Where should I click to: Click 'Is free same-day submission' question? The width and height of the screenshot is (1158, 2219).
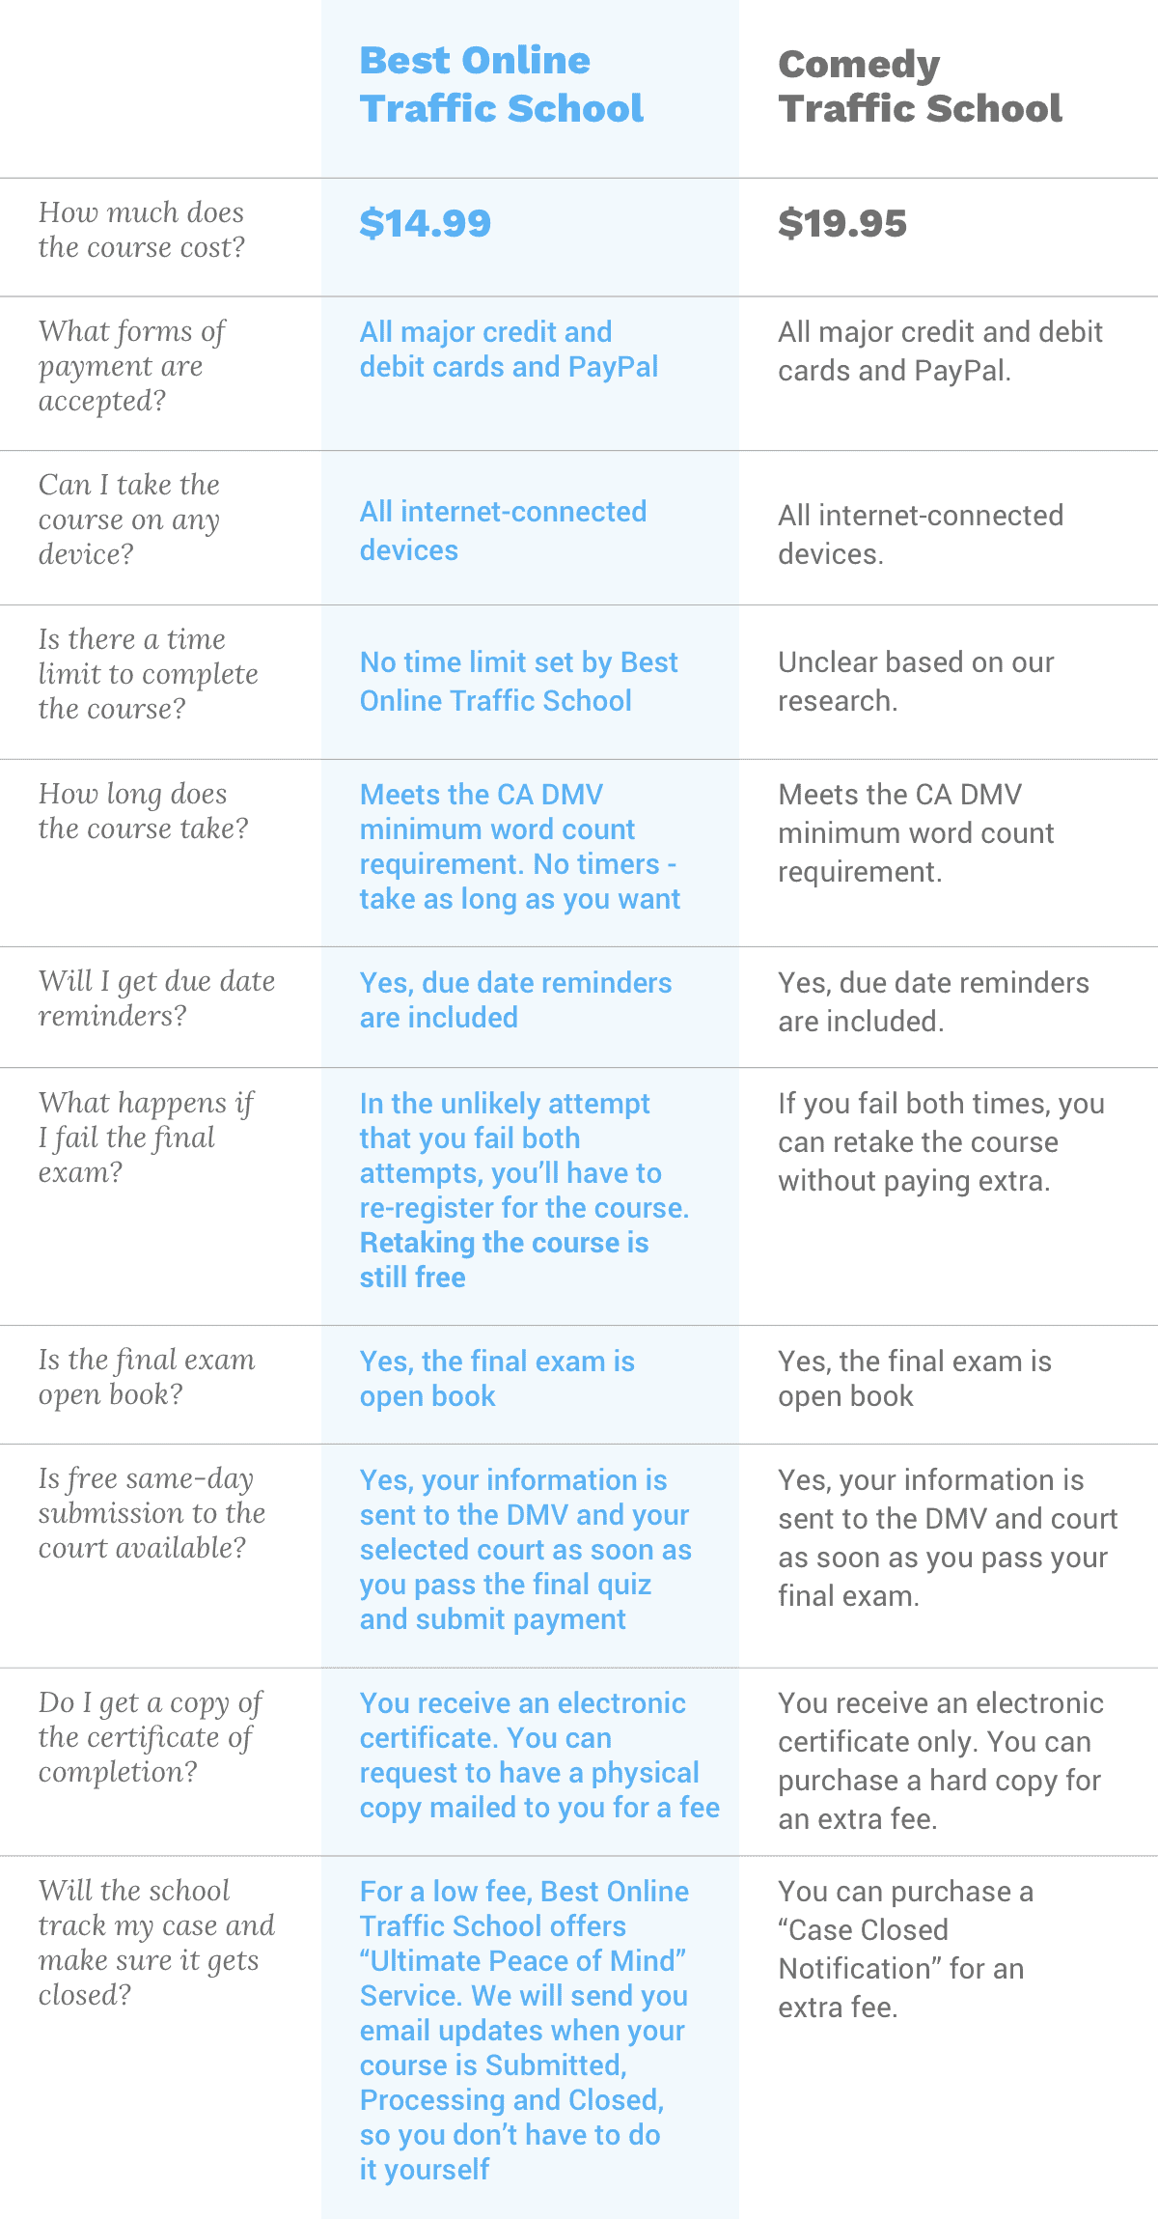click(152, 1513)
